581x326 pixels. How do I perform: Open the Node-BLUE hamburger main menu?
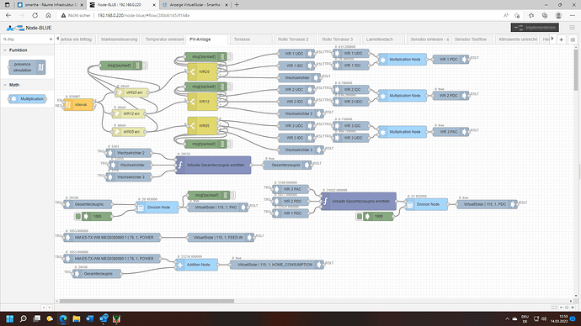(572, 28)
